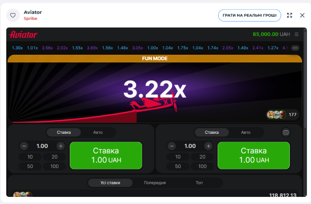Choose quick amount 100 in right panel
The height and width of the screenshot is (204, 311).
202,166
